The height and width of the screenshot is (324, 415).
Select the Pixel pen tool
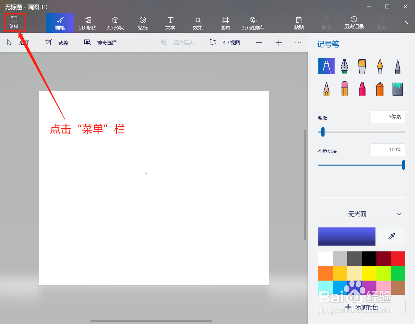tap(397, 66)
